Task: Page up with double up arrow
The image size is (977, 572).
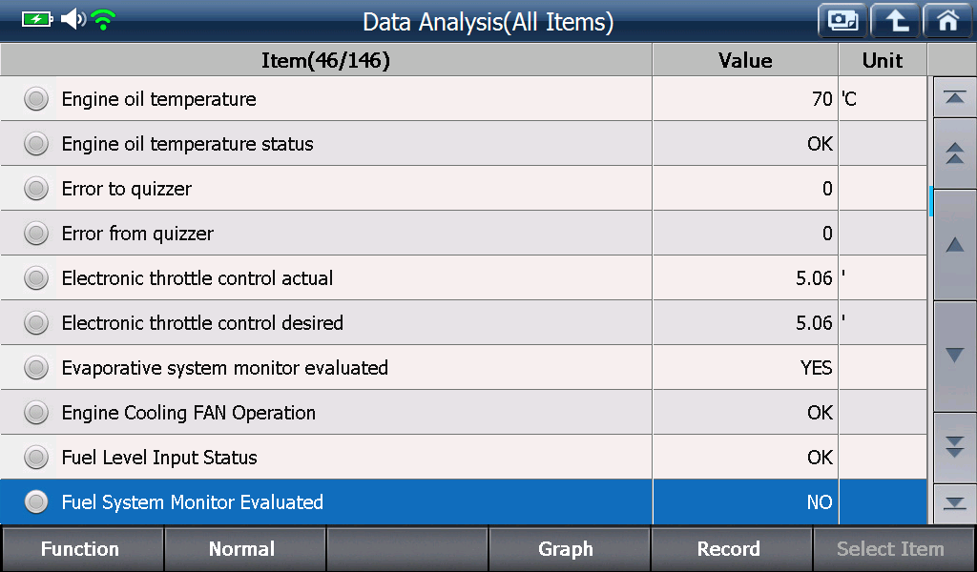Action: 954,153
